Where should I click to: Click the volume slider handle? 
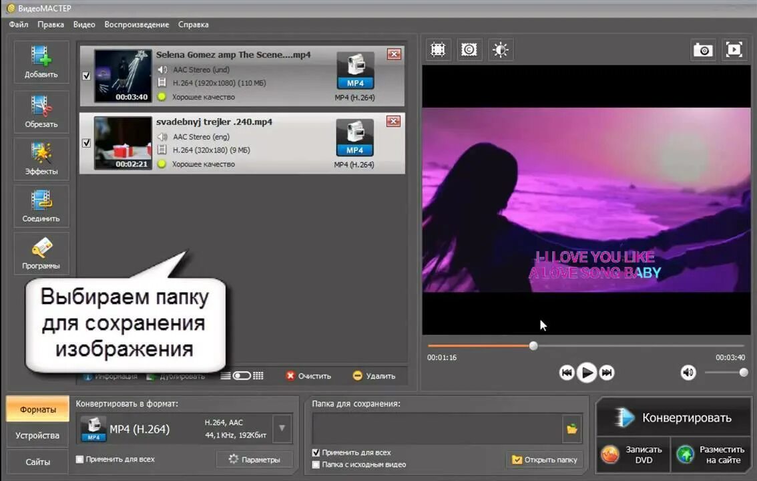tap(744, 372)
